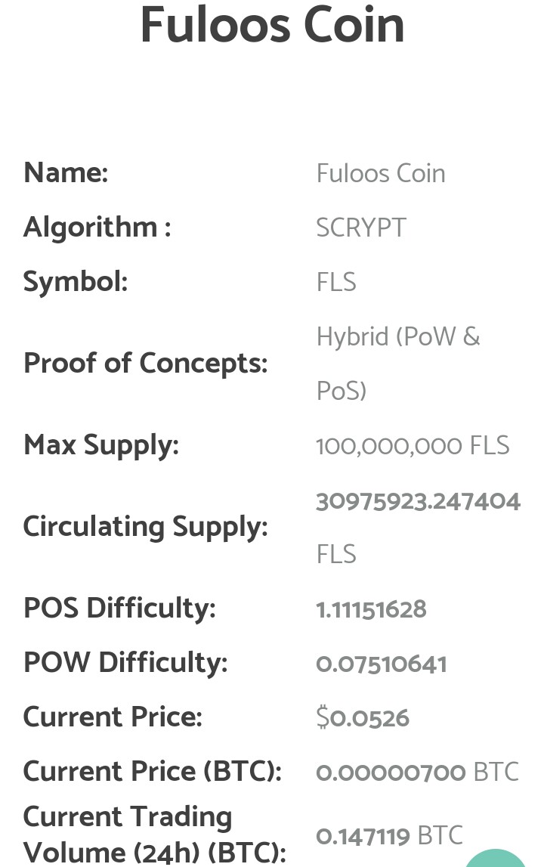Click the Proof of Concepts label
Screen dimensions: 544x867
[145, 364]
